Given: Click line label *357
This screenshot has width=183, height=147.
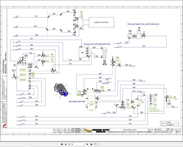Looking at the screenshot, I should 144,46.
